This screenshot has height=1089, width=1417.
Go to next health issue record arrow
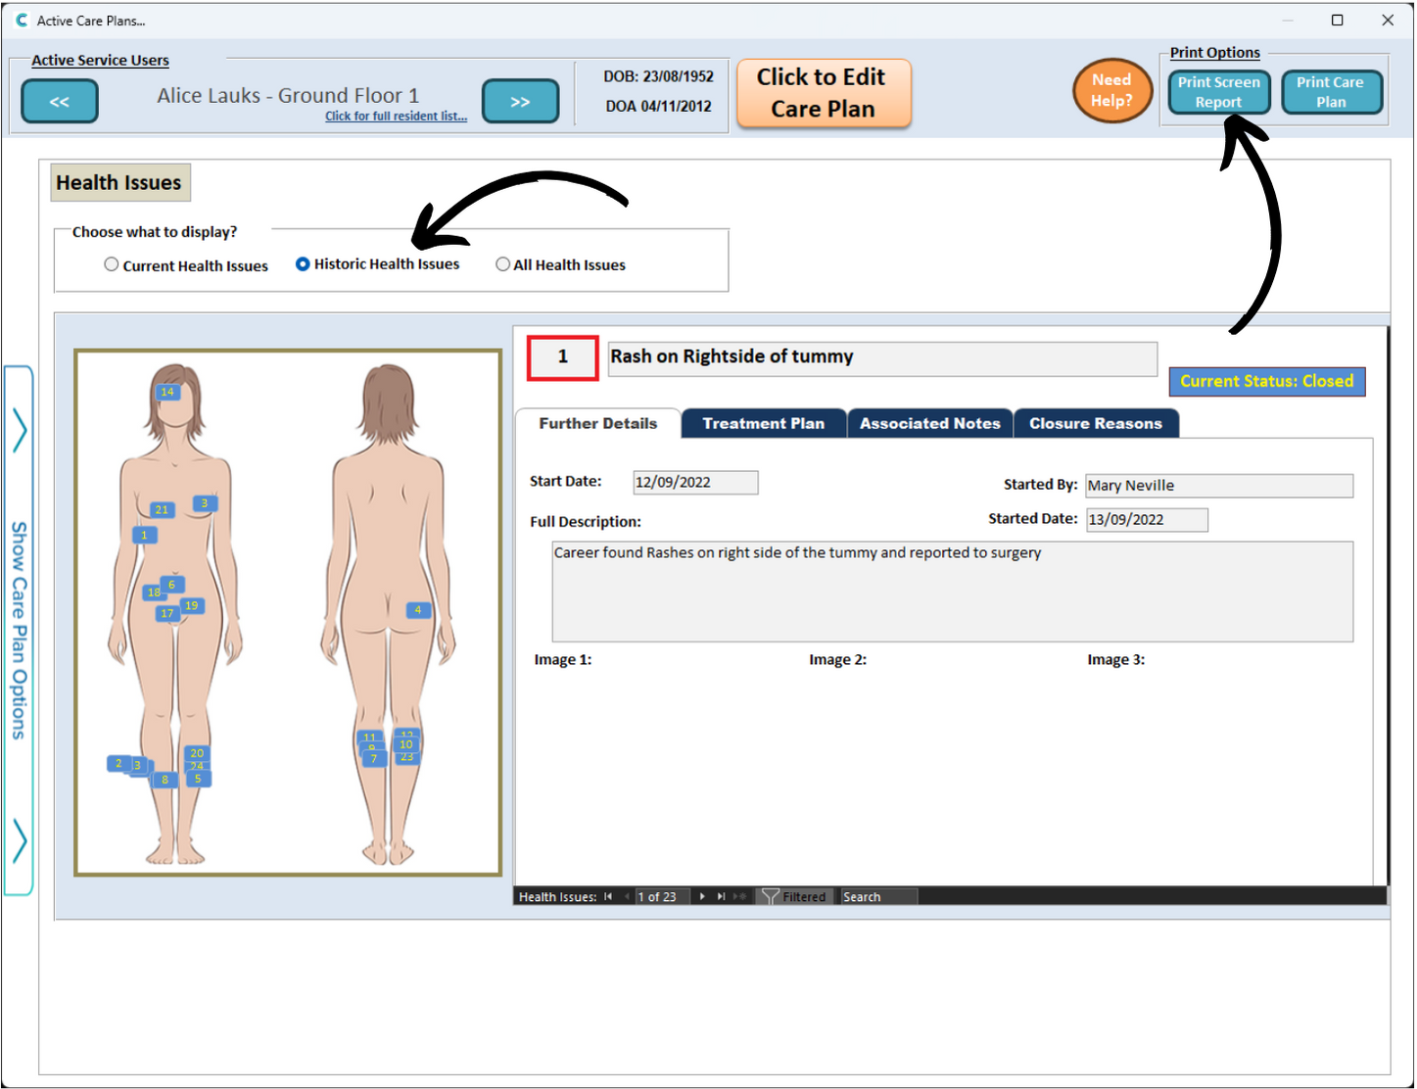pos(702,896)
